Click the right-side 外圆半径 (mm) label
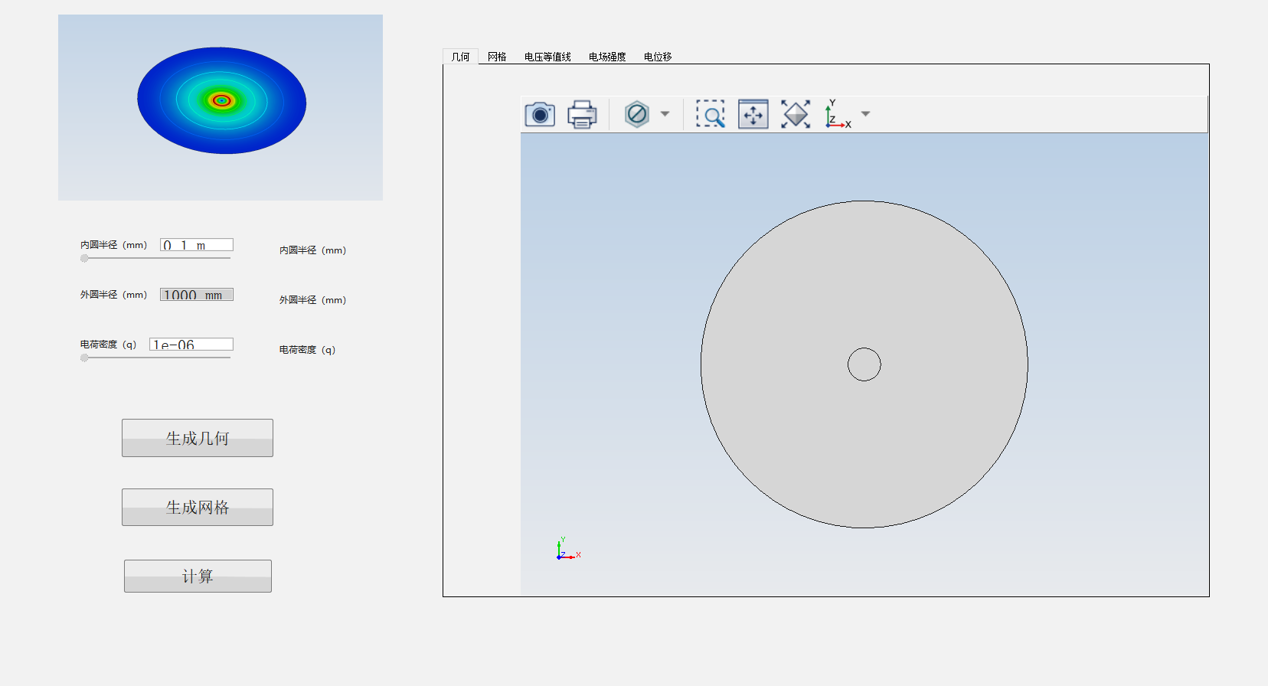Viewport: 1268px width, 686px height. point(312,300)
